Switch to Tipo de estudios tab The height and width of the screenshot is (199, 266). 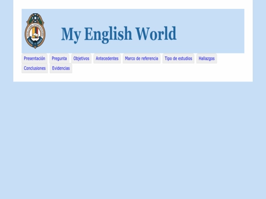[178, 58]
